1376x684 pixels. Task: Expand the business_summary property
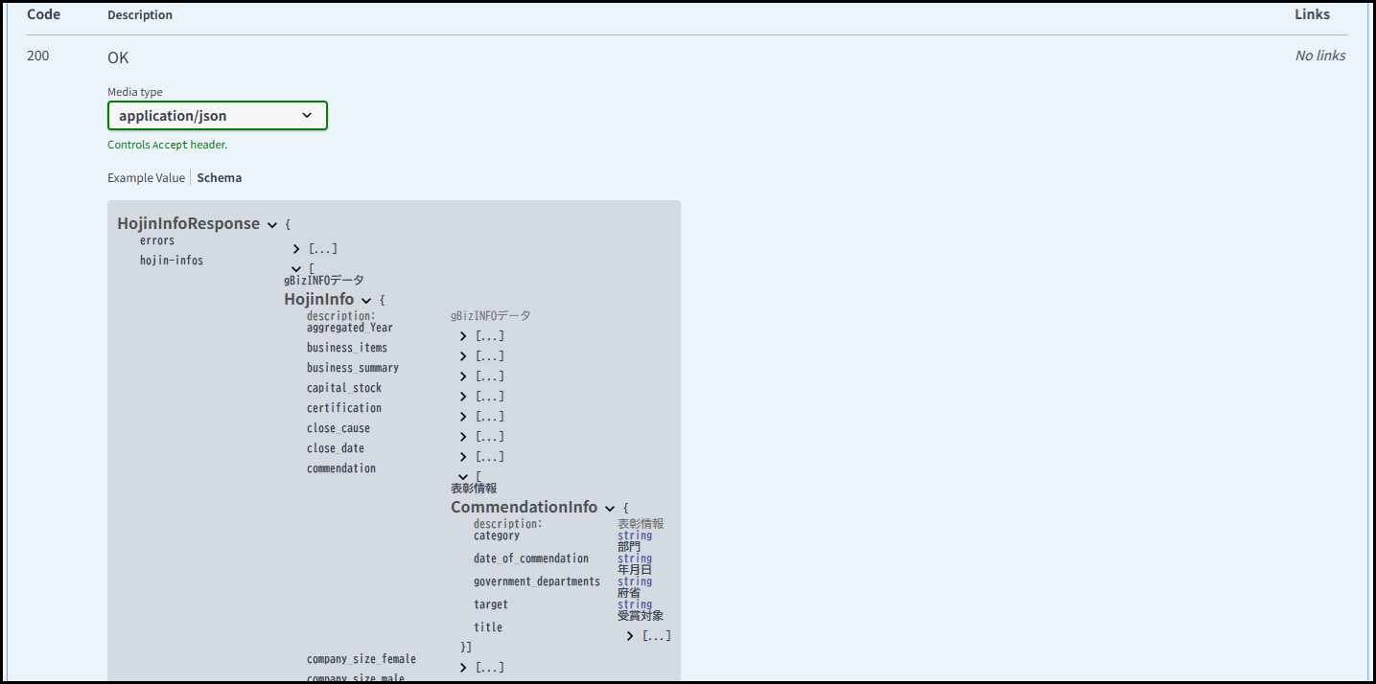coord(463,376)
